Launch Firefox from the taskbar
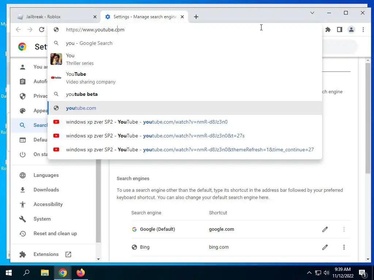374x280 pixels. [x=81, y=273]
